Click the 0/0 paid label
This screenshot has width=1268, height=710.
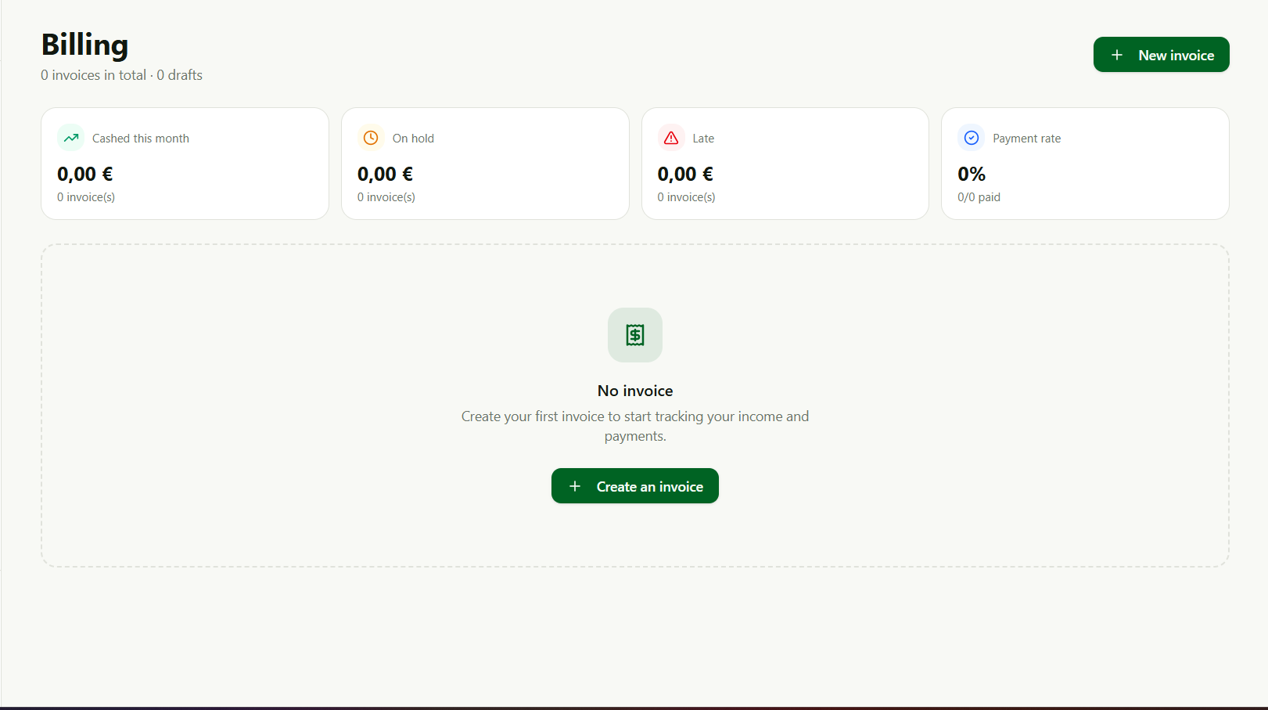[x=978, y=196]
